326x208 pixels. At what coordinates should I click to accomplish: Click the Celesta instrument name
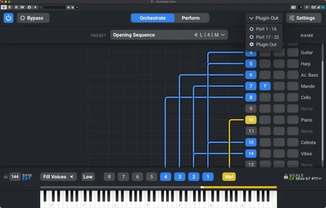[x=308, y=143]
